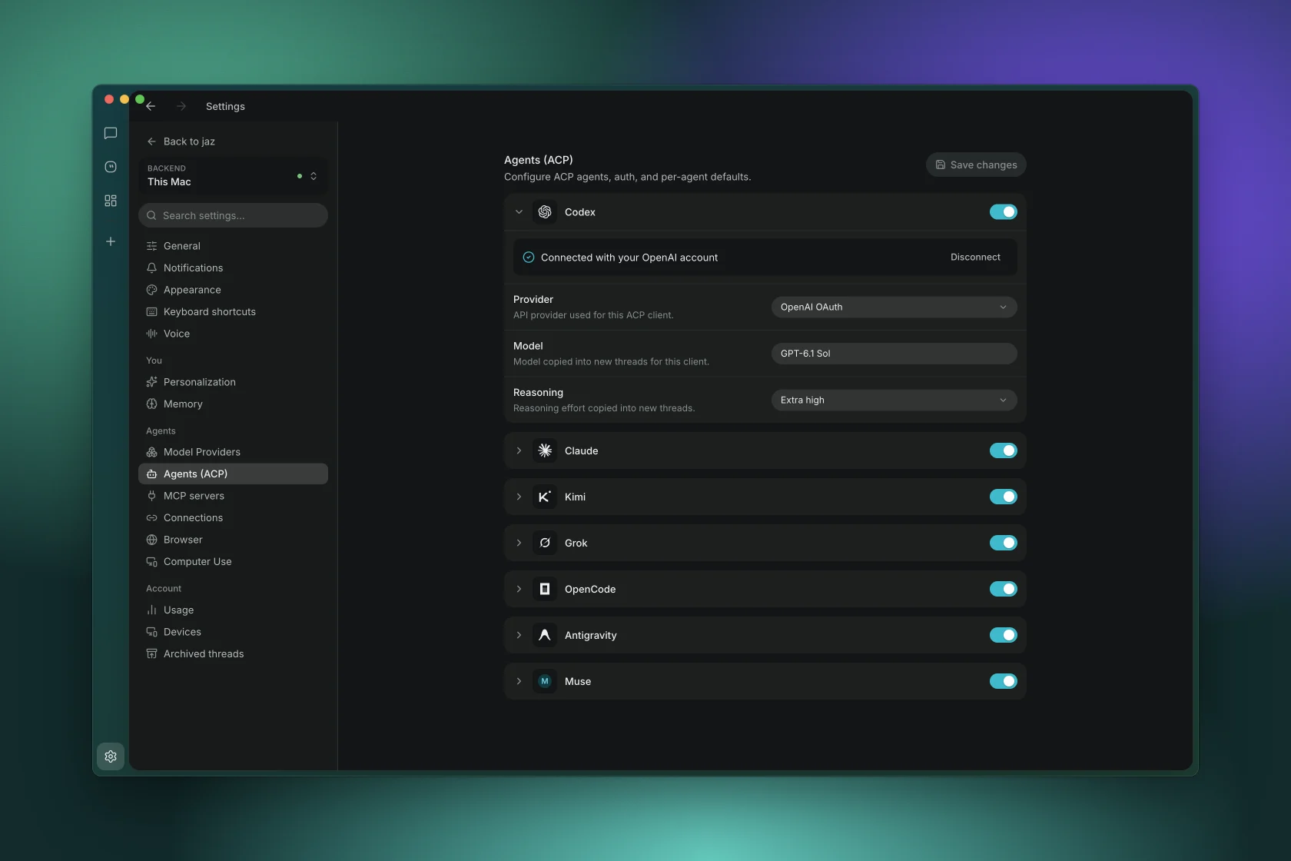1291x861 pixels.
Task: Click the Model field showing GPT-6.1 Sol
Action: 894,354
